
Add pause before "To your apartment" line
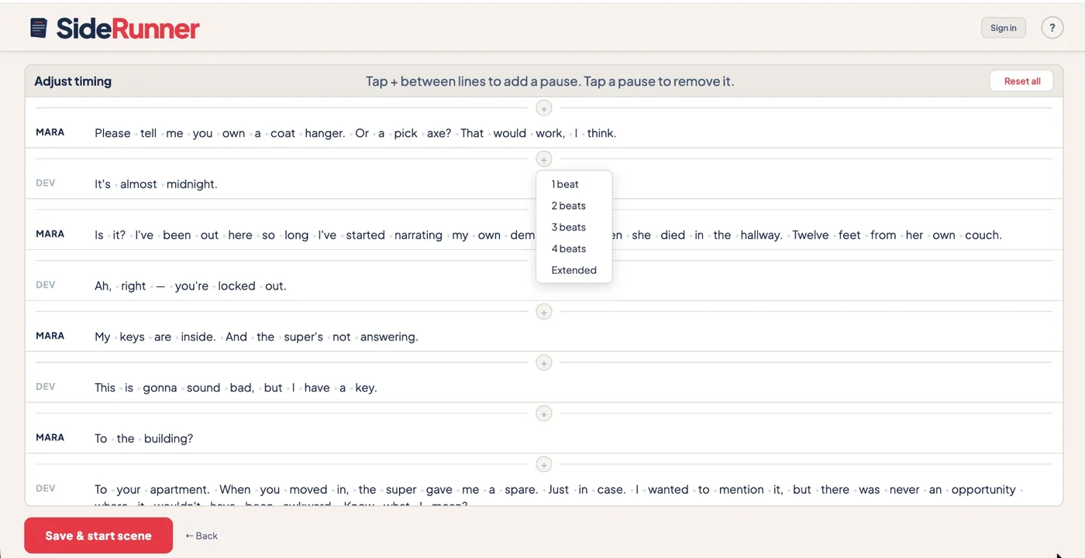pyautogui.click(x=544, y=465)
